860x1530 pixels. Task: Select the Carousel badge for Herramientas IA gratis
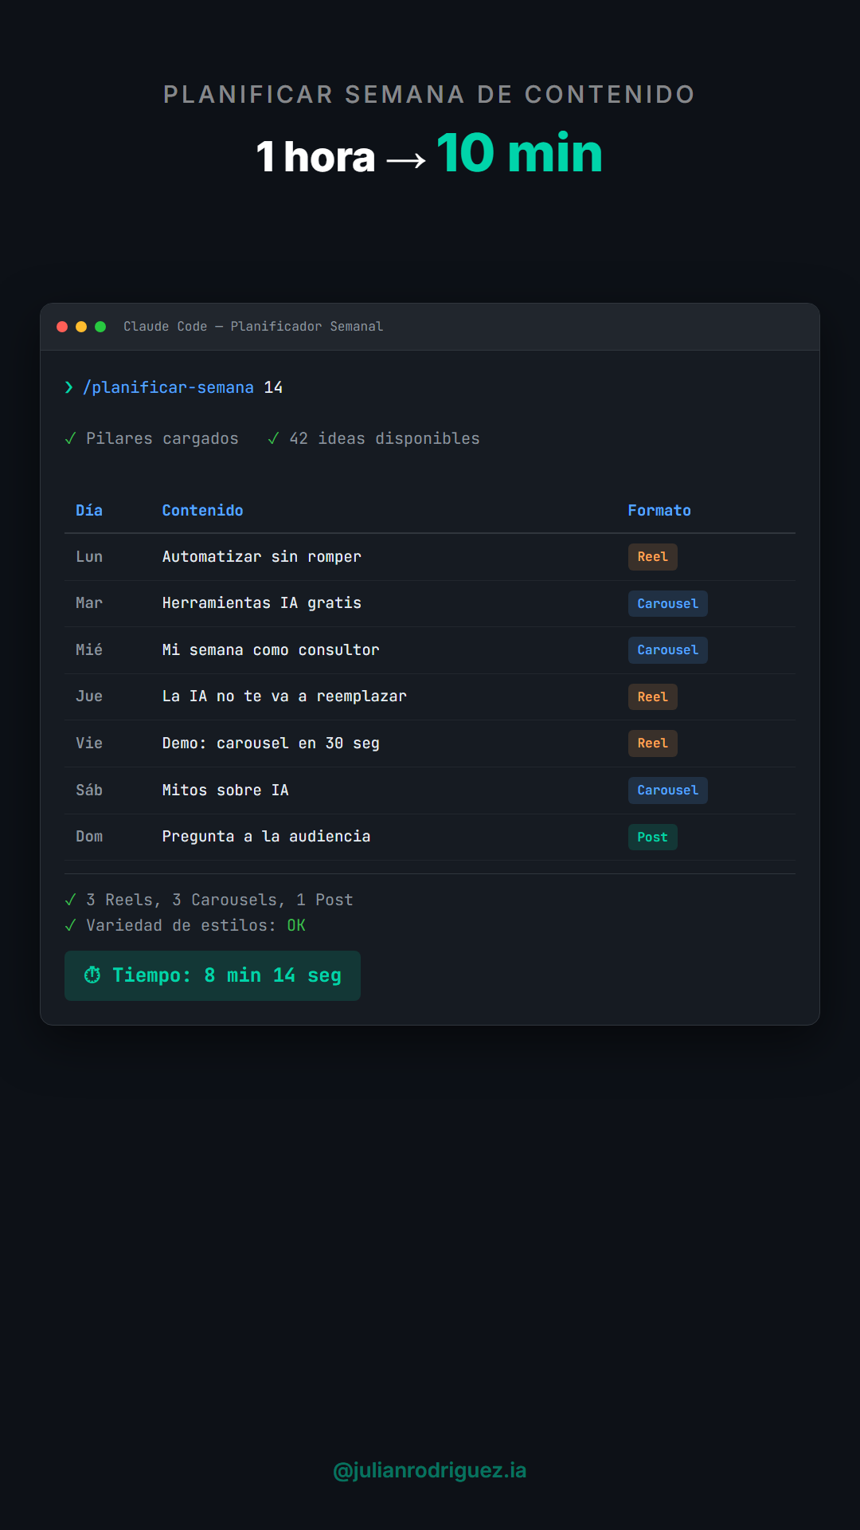[667, 604]
